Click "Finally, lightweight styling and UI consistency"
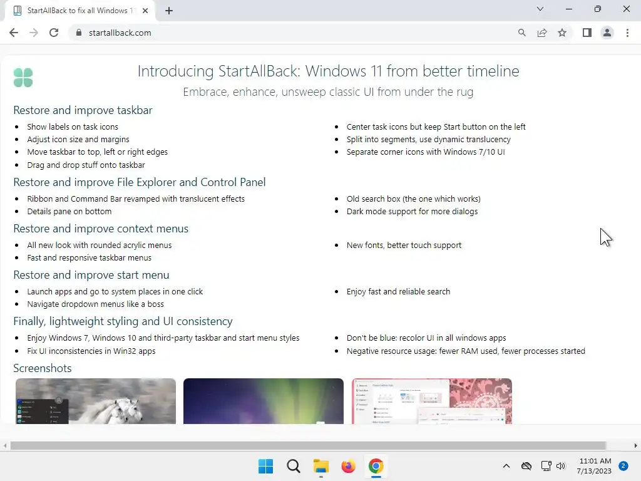 pos(123,321)
